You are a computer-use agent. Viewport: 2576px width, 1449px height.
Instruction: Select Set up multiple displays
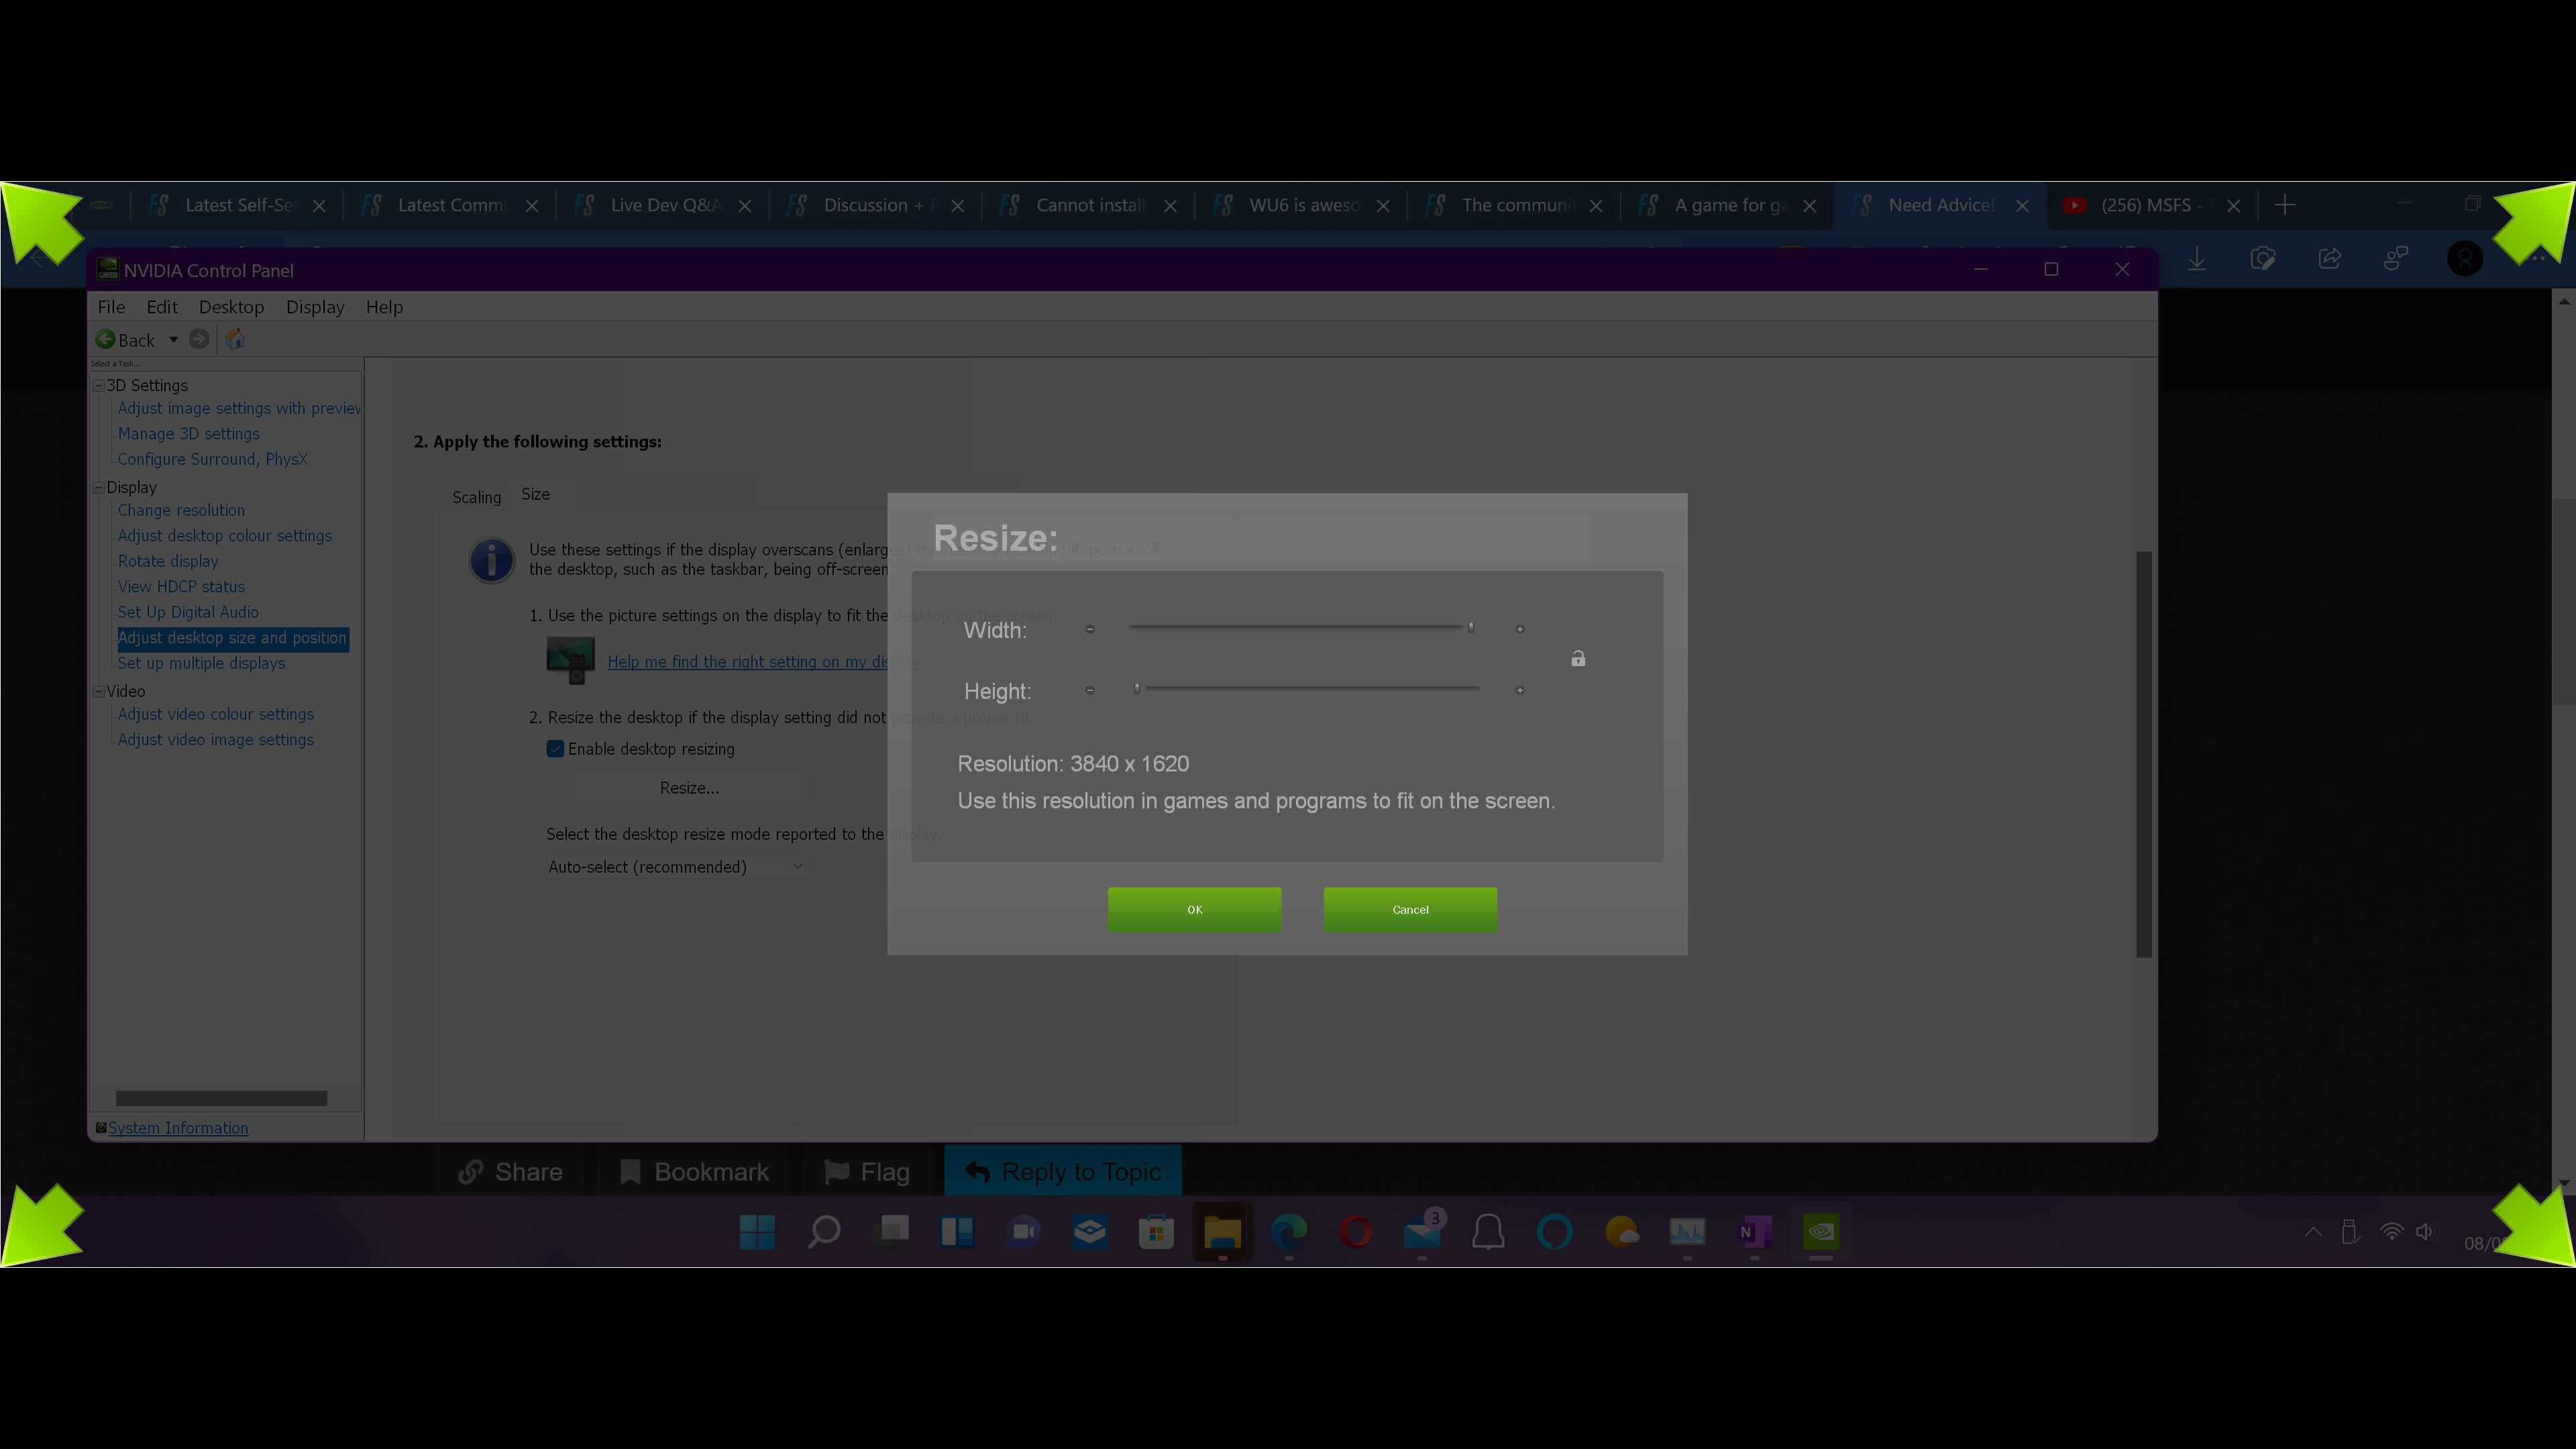pyautogui.click(x=201, y=663)
